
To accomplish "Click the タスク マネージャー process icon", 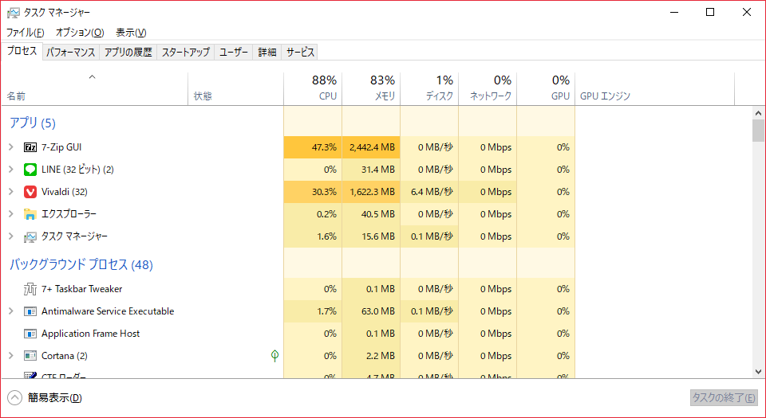I will pos(30,236).
